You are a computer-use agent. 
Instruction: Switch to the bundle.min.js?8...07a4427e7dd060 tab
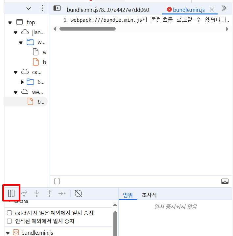(x=108, y=10)
